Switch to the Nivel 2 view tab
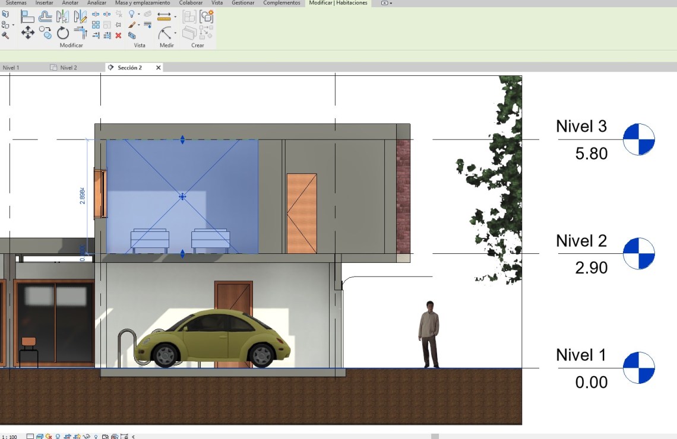 coord(68,68)
